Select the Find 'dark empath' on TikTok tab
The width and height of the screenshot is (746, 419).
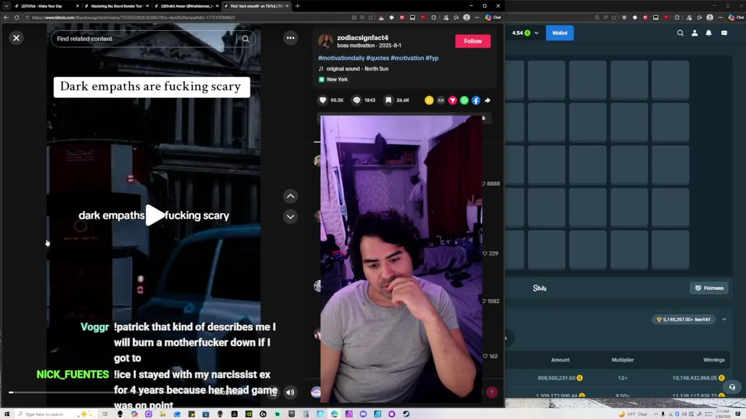(x=255, y=6)
